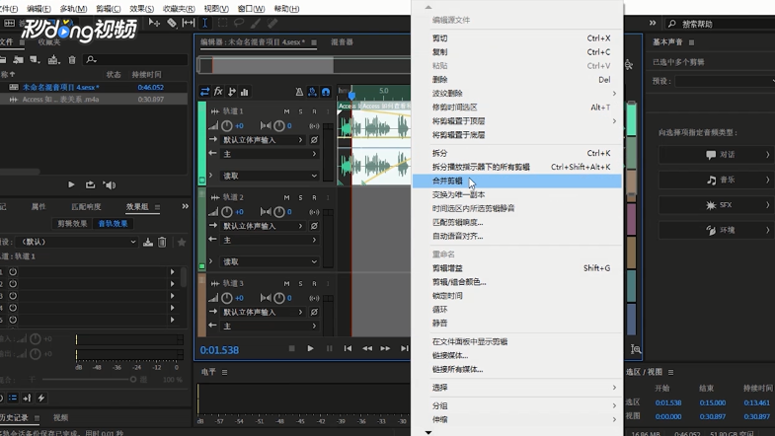Click the dry/wet mix slider
Image resolution: width=775 pixels, height=436 pixels.
pyautogui.click(x=88, y=379)
